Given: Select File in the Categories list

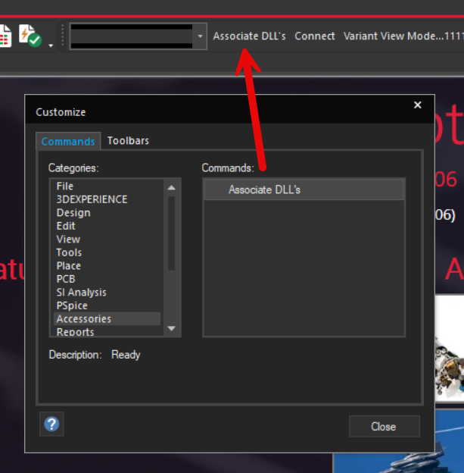Looking at the screenshot, I should pyautogui.click(x=65, y=186).
